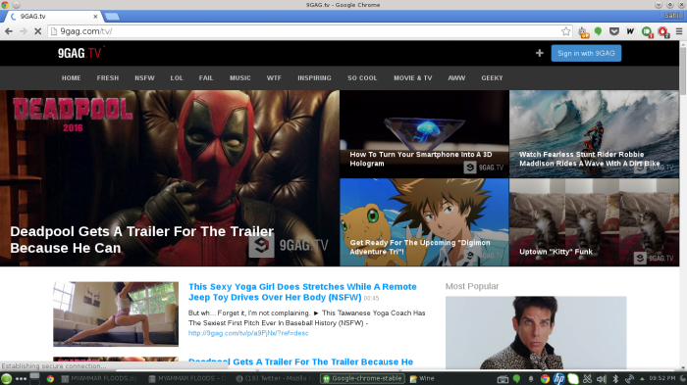Image resolution: width=687 pixels, height=385 pixels.
Task: Open the featured Deadpool trailer video
Action: click(170, 178)
